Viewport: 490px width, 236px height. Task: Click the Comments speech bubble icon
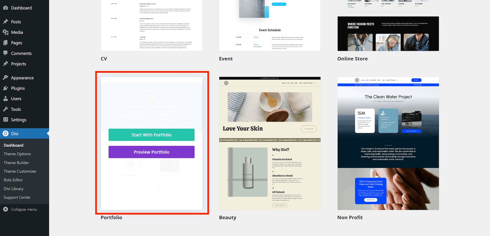(x=5, y=53)
